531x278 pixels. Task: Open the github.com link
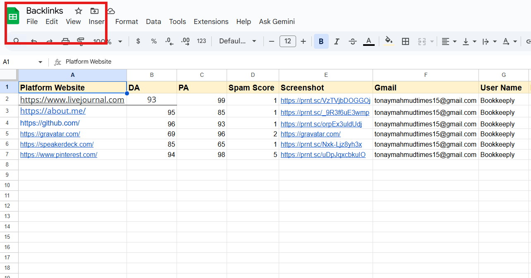tap(50, 123)
